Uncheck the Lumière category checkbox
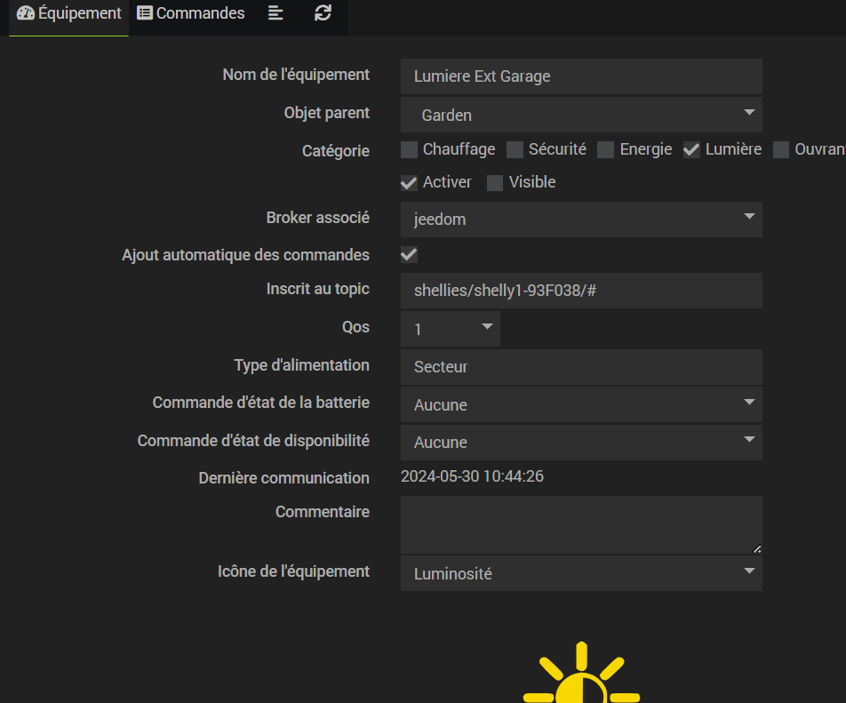Viewport: 846px width, 703px height. 691,150
